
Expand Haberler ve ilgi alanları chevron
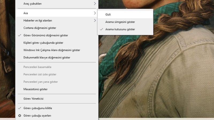(x=95, y=21)
